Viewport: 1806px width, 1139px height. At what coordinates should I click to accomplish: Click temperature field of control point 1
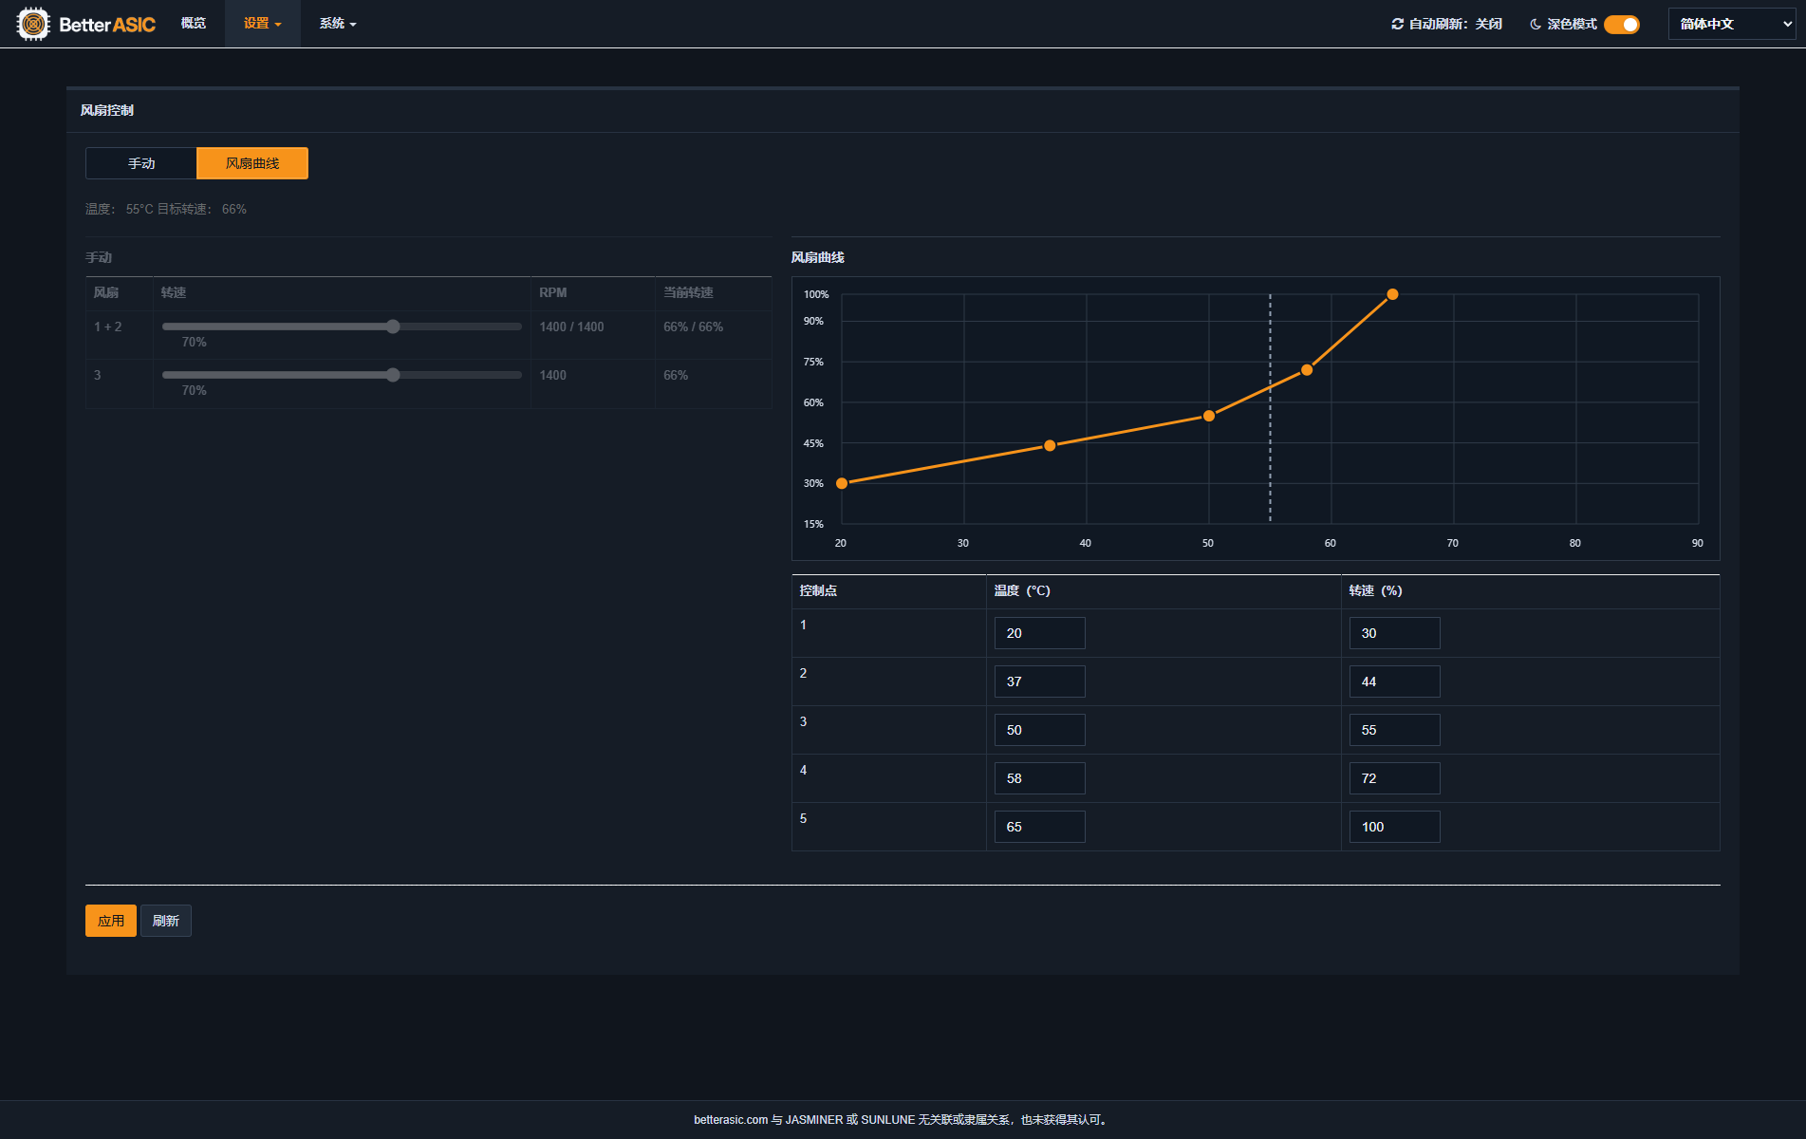coord(1039,633)
